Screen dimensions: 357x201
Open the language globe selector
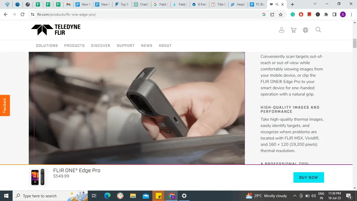305,30
